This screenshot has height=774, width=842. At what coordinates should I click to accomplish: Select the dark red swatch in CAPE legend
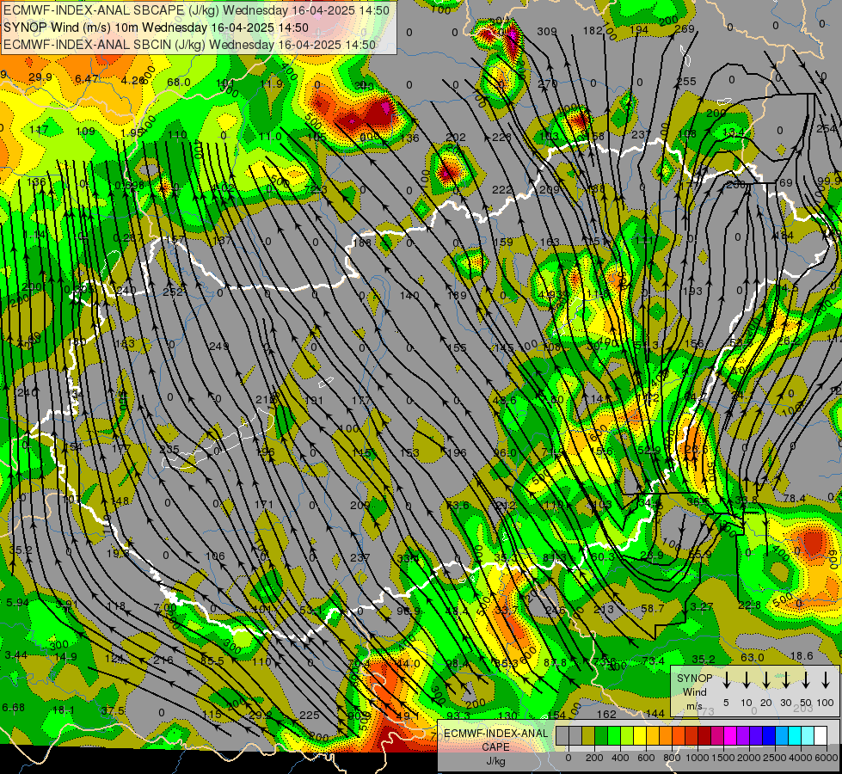click(704, 736)
